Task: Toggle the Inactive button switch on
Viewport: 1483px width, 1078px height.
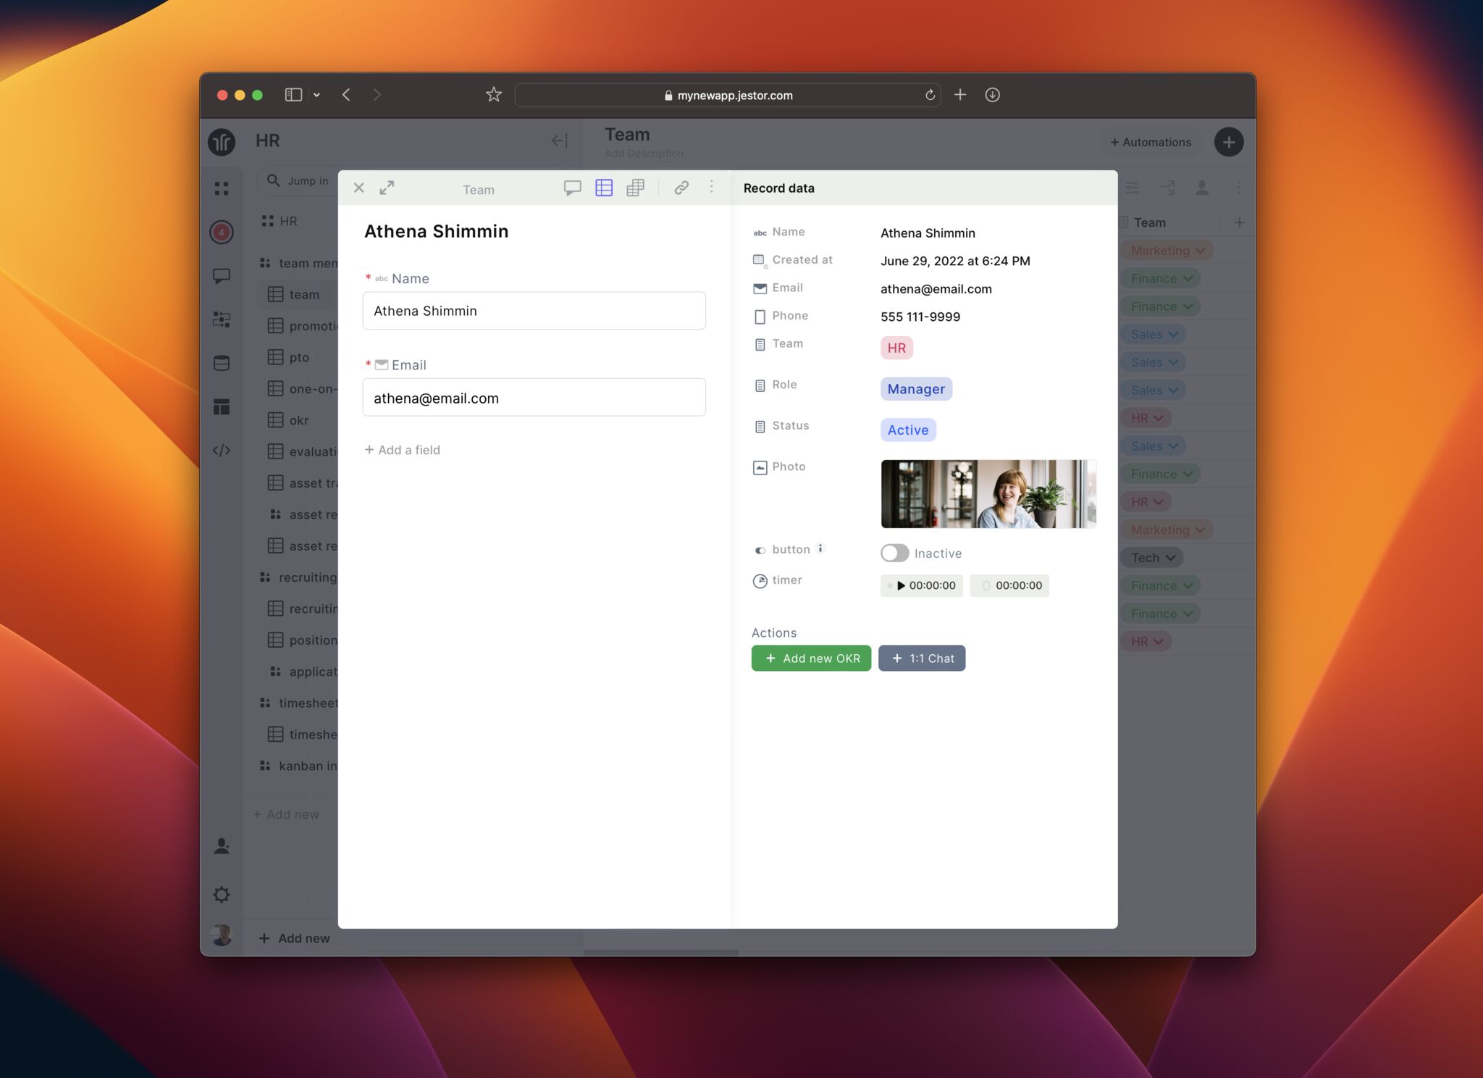Action: pos(895,553)
